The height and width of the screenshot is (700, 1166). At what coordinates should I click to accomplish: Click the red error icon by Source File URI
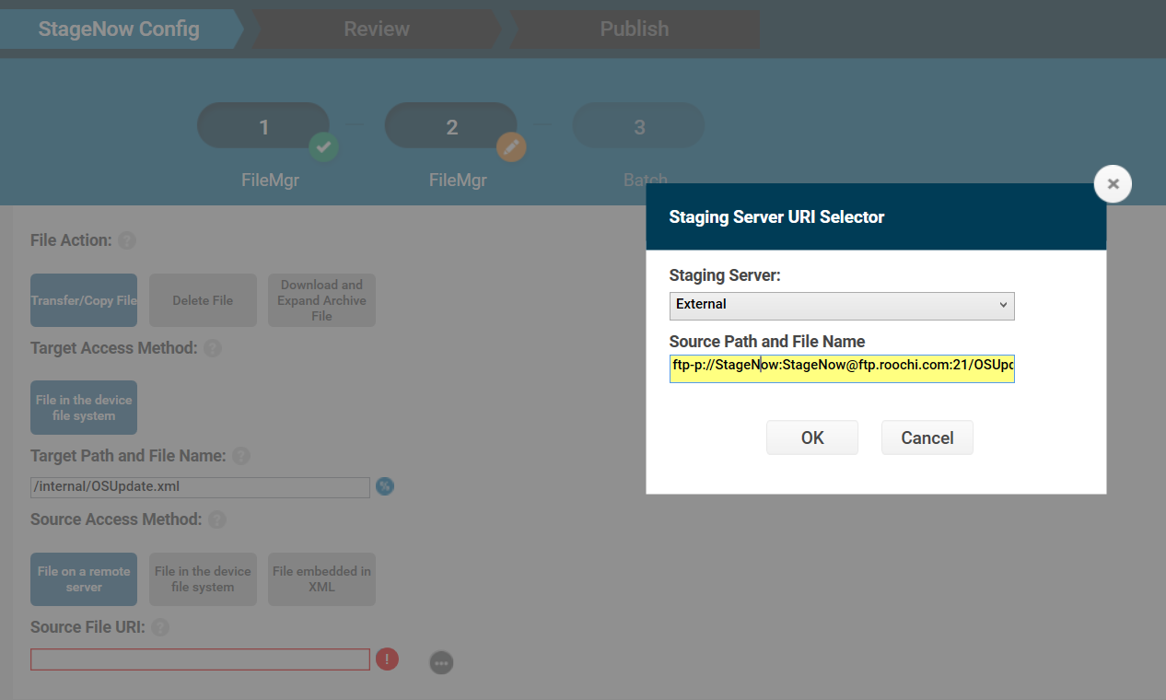pos(387,659)
